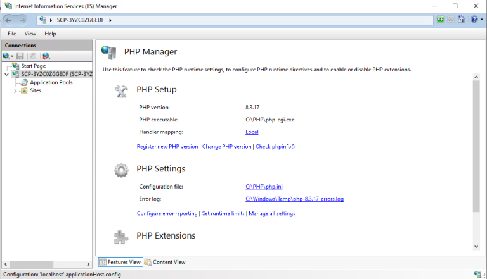Click the IIS Manager title bar icon

click(8, 6)
